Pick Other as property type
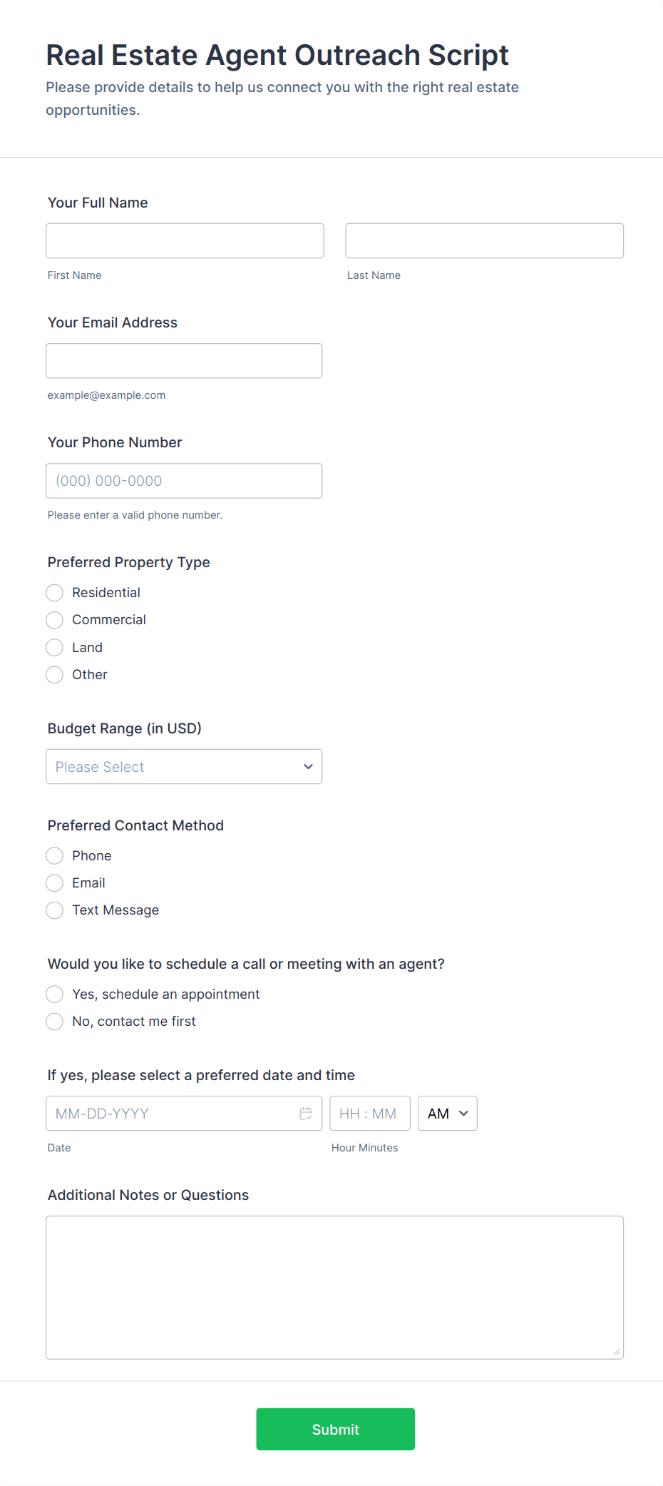This screenshot has width=663, height=1486. pos(54,674)
